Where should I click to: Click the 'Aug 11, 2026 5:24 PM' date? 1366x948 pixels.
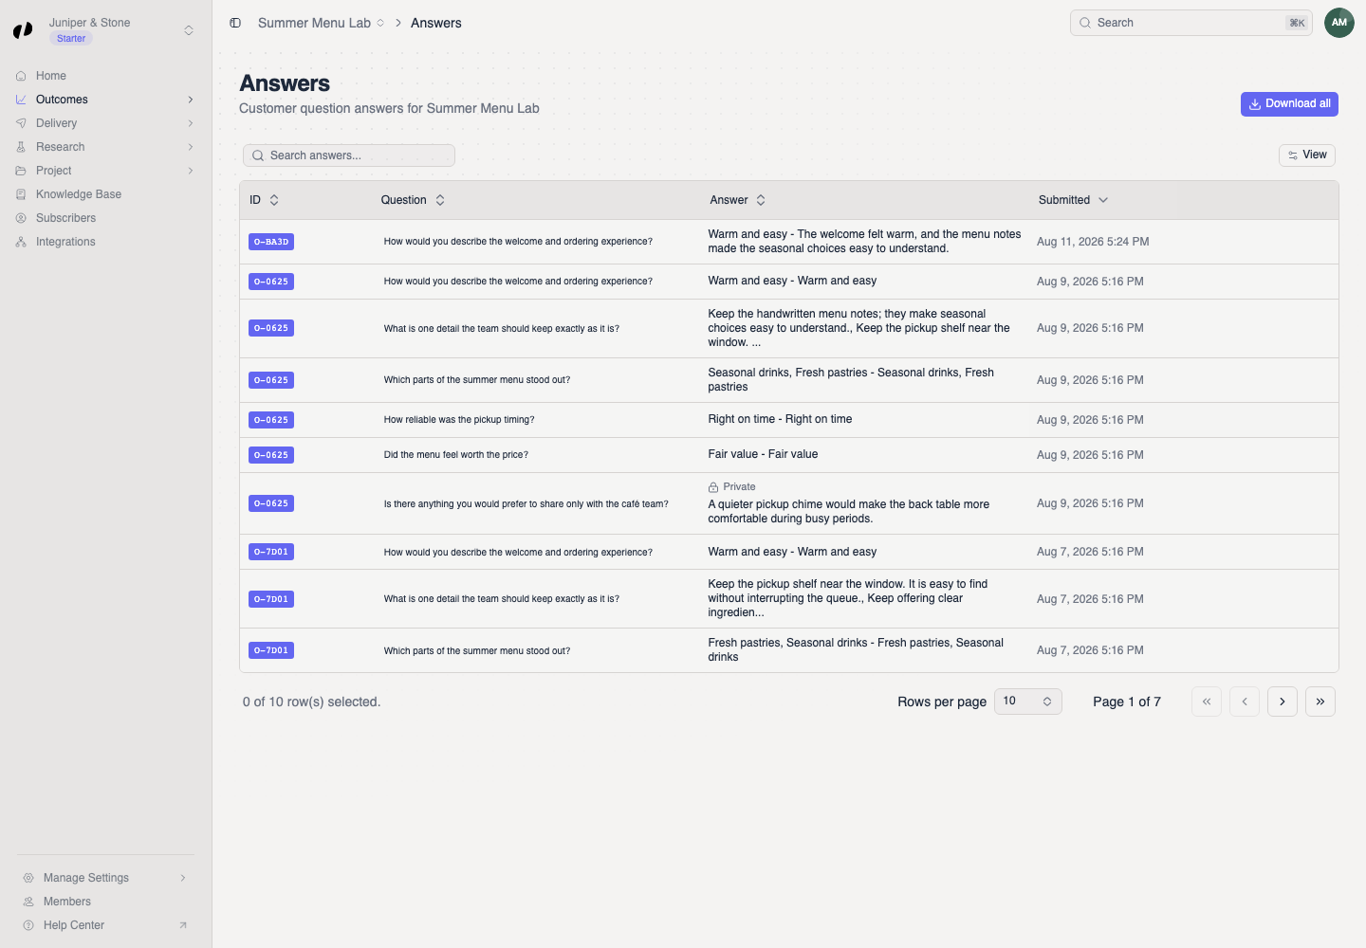point(1093,242)
